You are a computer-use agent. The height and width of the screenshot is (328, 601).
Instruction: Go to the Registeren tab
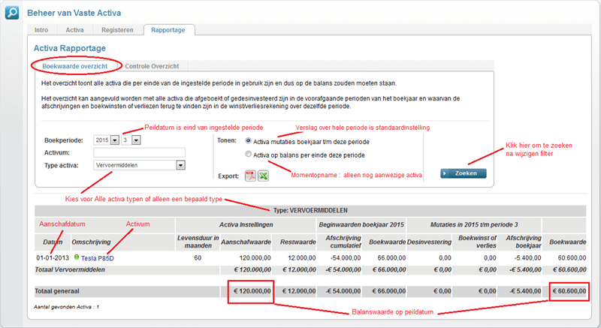(x=117, y=30)
